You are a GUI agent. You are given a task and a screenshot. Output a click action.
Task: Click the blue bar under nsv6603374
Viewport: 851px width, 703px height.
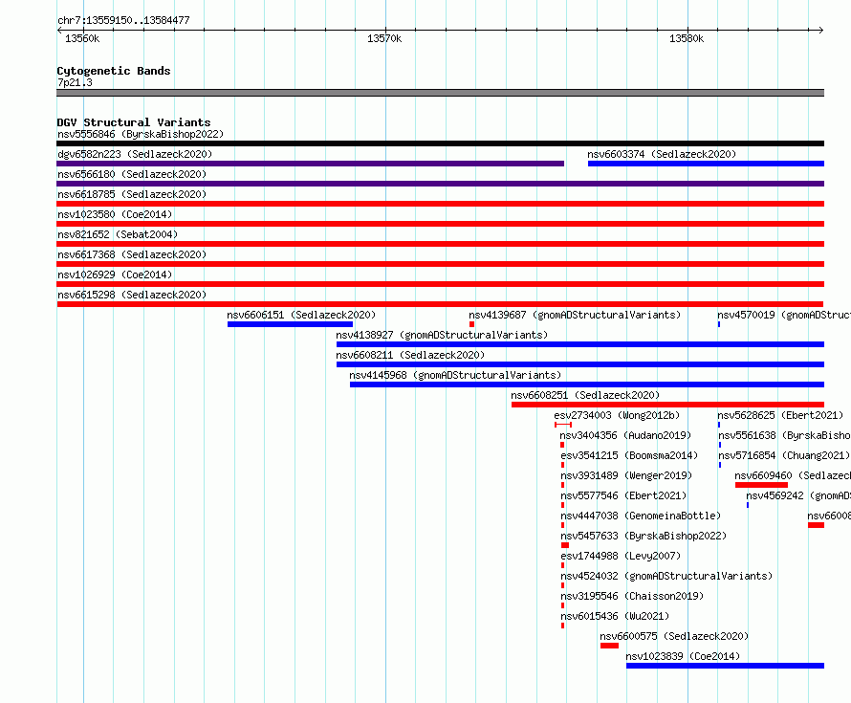pos(706,164)
